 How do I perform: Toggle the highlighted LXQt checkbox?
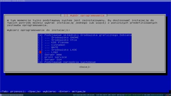[x=40, y=52]
